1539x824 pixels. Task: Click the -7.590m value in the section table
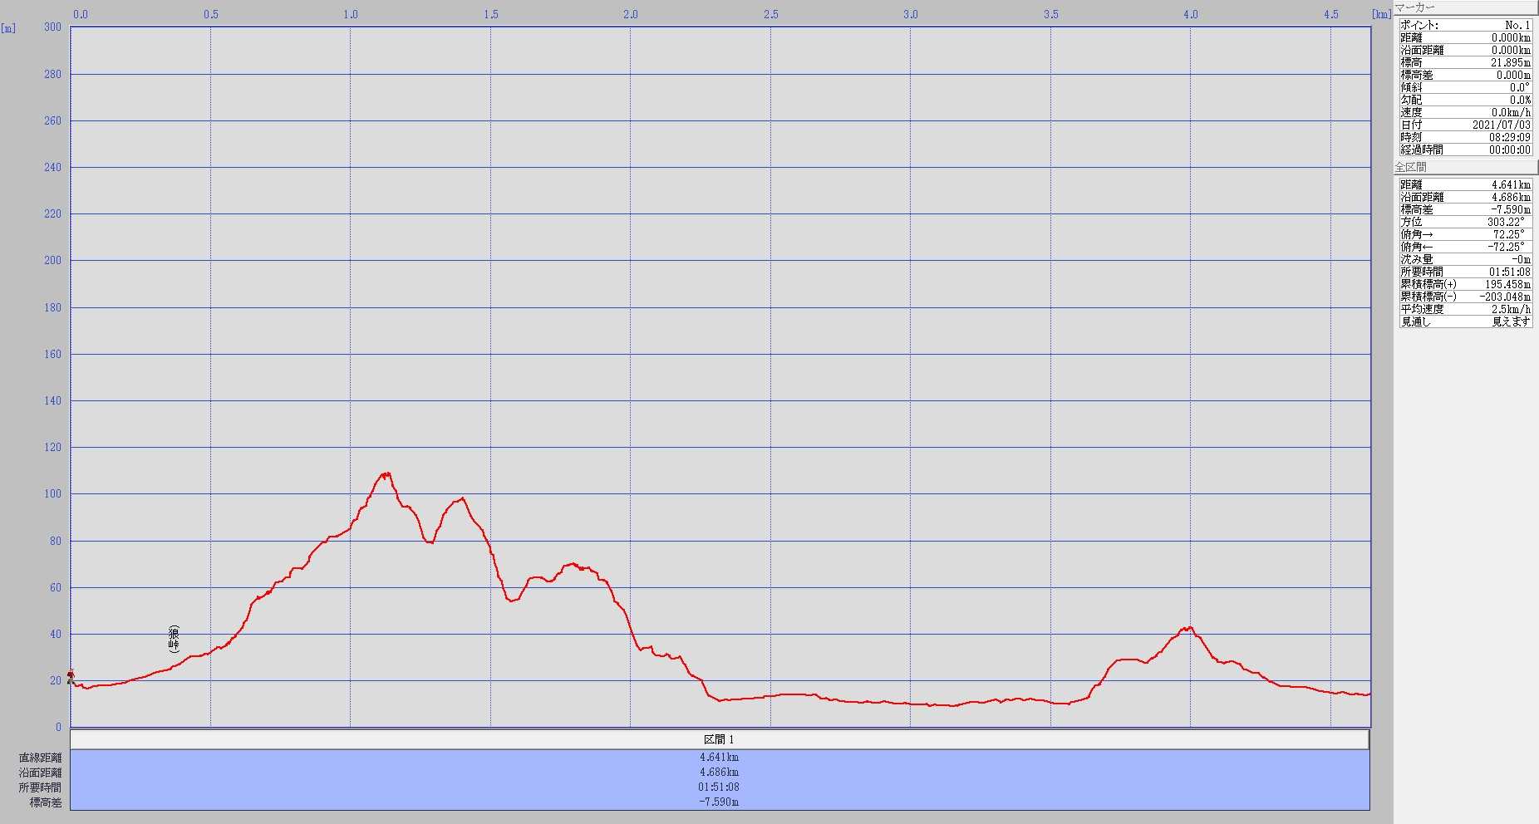coord(720,802)
